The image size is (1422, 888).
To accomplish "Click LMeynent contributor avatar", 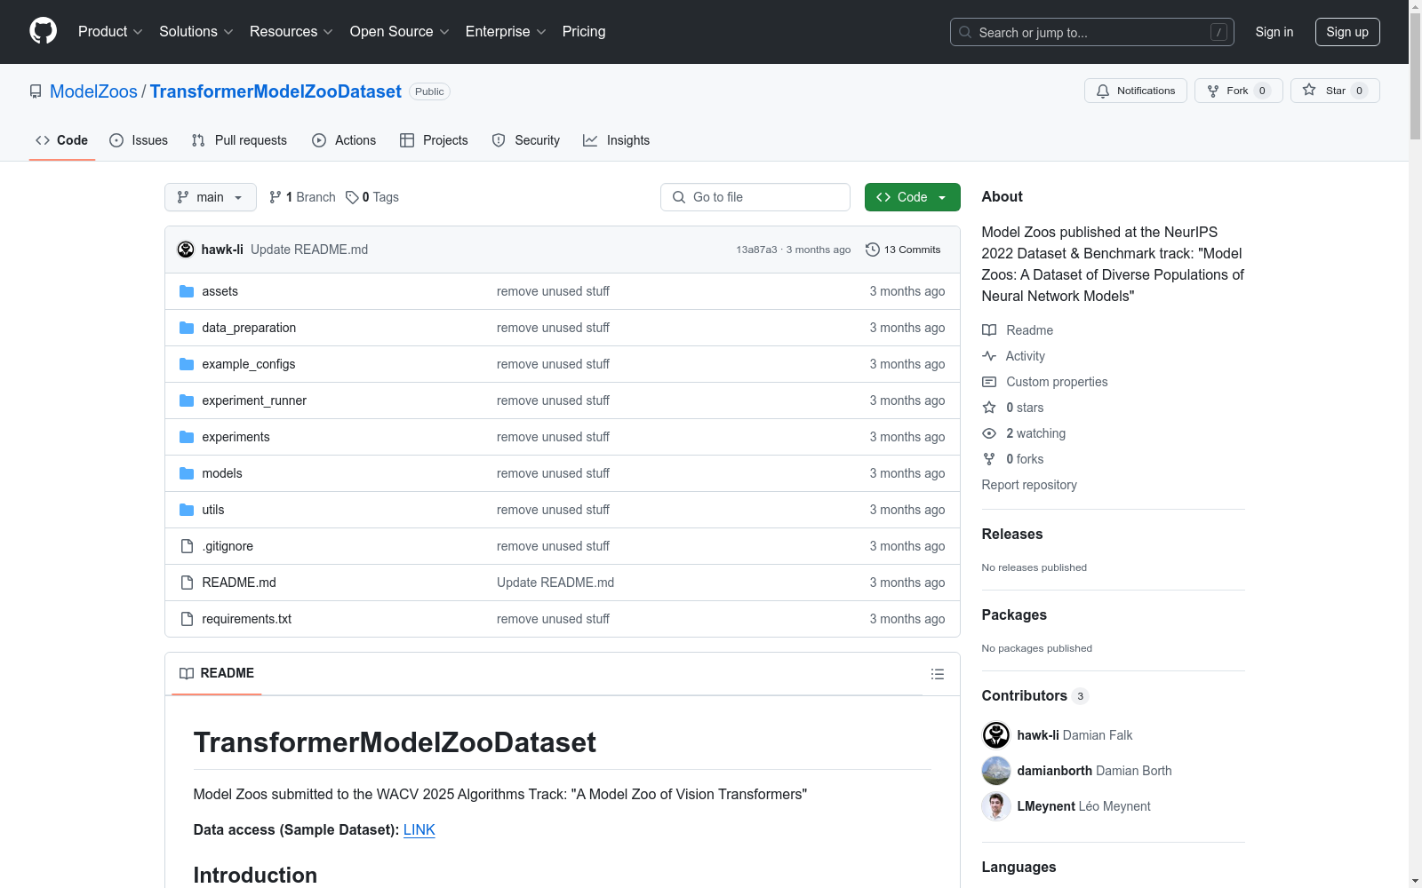I will [996, 806].
